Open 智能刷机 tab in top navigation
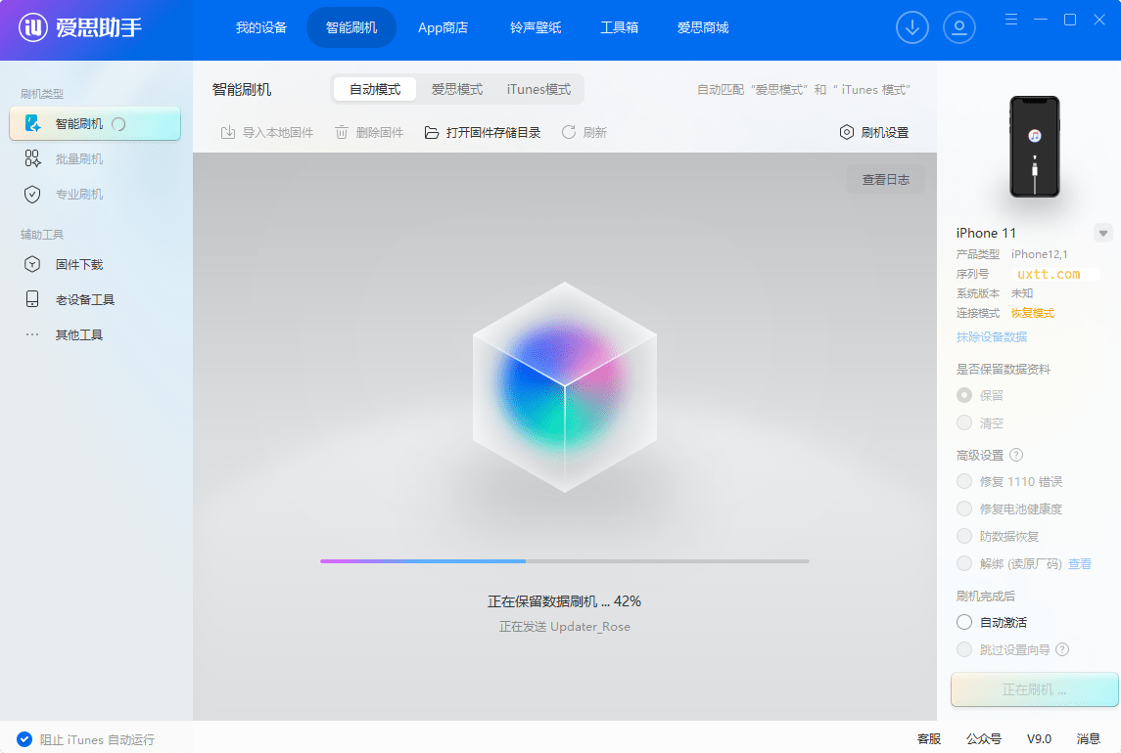Screen dimensions: 1121x753 point(351,27)
